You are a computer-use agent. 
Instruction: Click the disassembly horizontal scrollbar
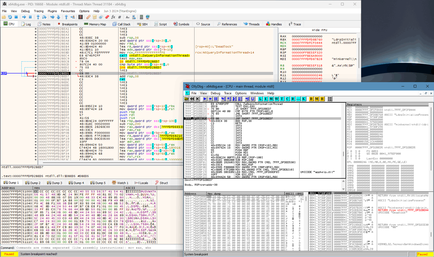[108, 163]
